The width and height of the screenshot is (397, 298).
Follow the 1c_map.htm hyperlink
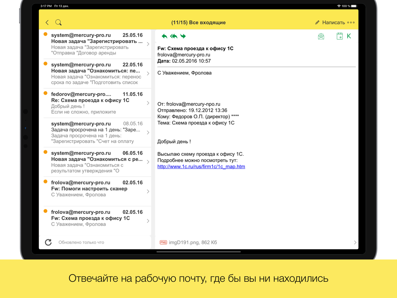201,166
